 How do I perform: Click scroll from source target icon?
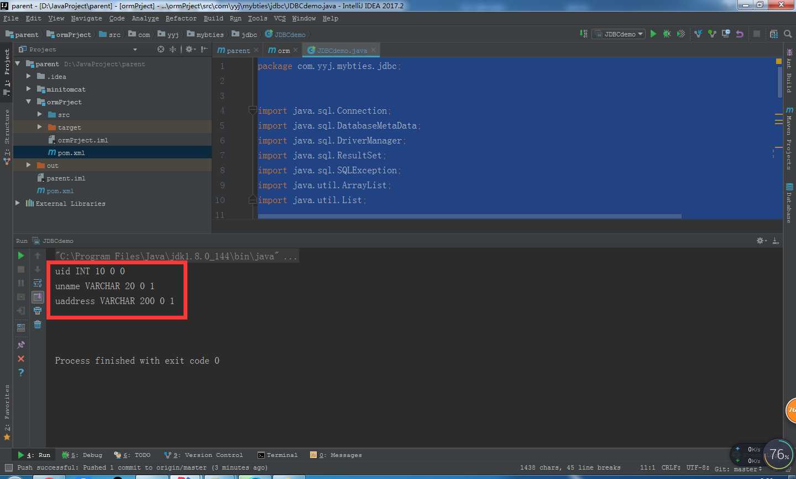coord(160,49)
